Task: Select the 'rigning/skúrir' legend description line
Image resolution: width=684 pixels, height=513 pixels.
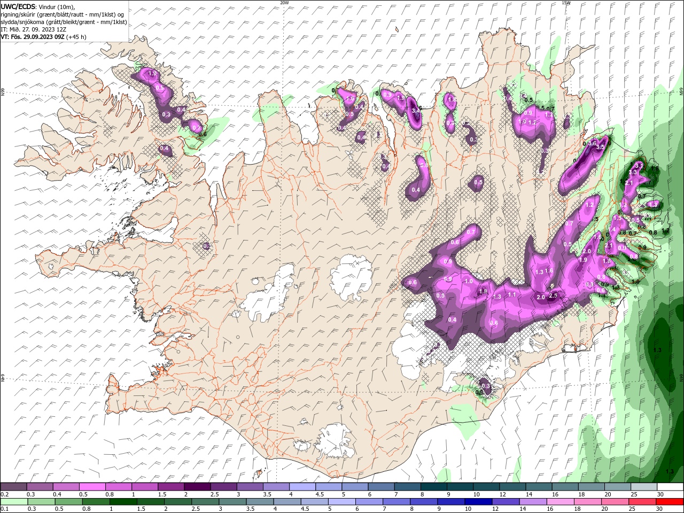Action: [63, 14]
